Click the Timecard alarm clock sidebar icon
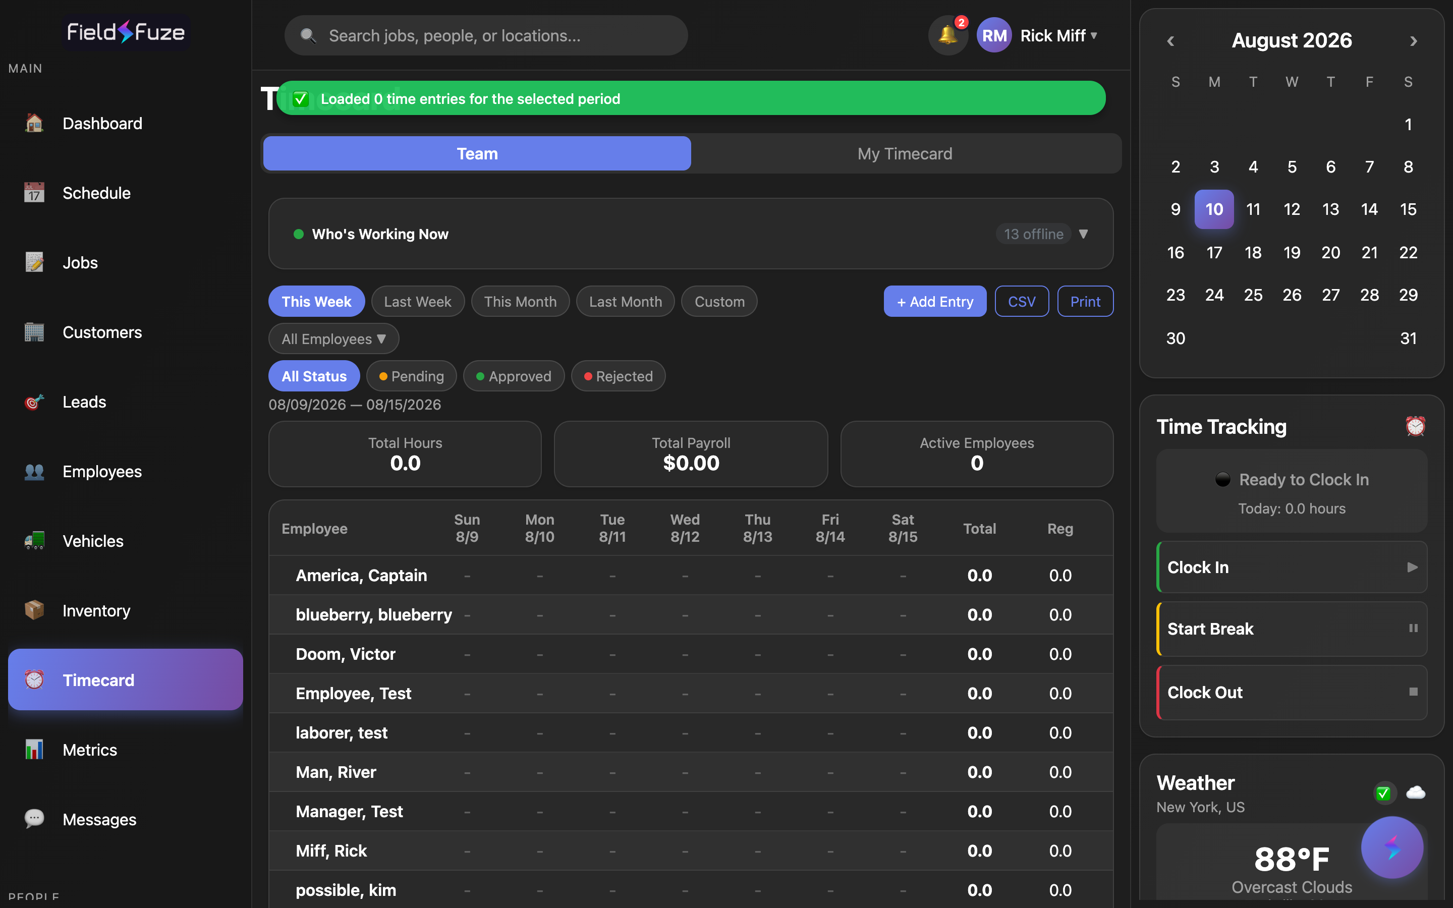 pyautogui.click(x=34, y=680)
